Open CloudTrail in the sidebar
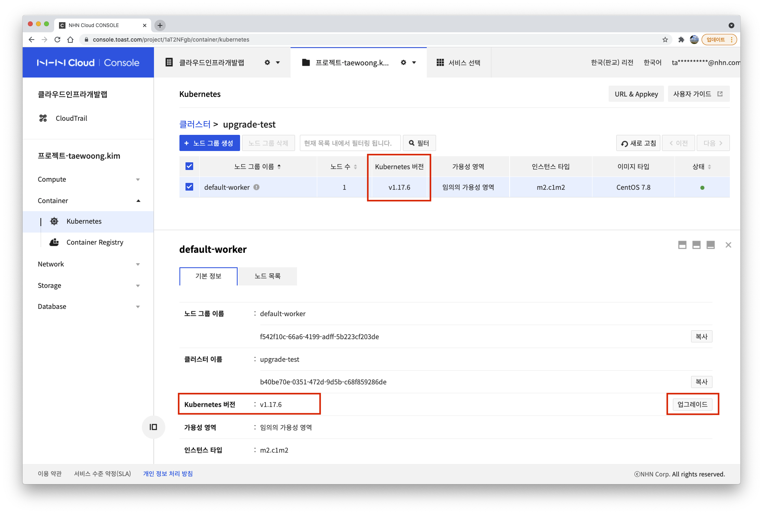763x514 pixels. click(x=72, y=118)
